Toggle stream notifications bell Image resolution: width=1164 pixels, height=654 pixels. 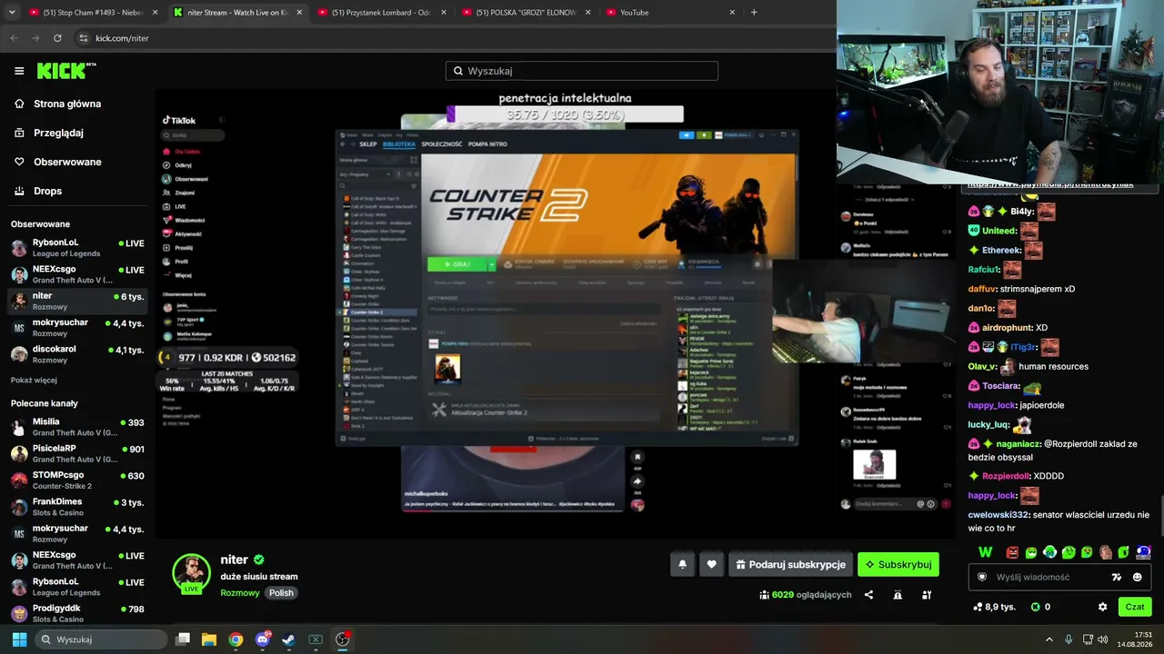click(x=683, y=564)
